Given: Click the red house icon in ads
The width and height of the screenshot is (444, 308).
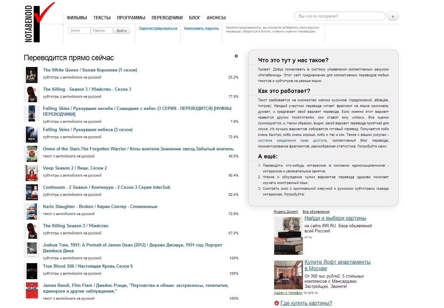Looking at the screenshot, I should click(x=277, y=303).
